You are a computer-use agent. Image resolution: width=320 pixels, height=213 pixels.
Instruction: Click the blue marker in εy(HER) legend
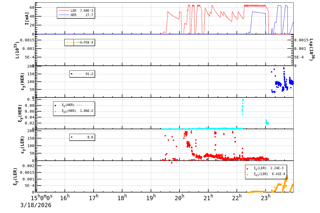tap(71, 74)
